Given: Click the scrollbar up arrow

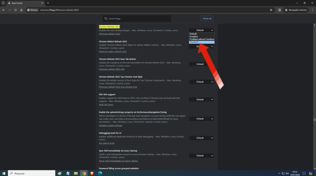Looking at the screenshot, I should tap(314, 25).
